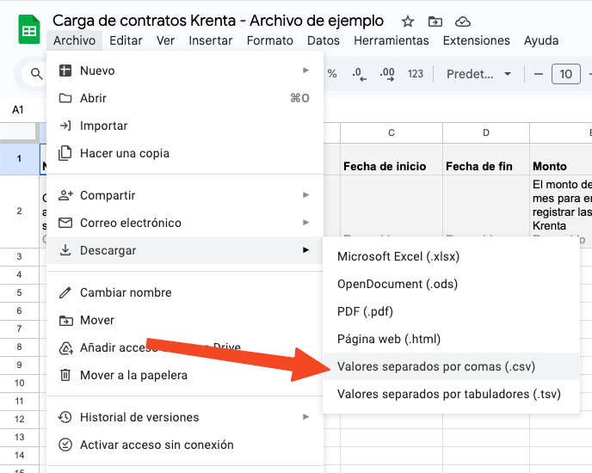Select row 2 header
This screenshot has width=592, height=473.
point(19,211)
